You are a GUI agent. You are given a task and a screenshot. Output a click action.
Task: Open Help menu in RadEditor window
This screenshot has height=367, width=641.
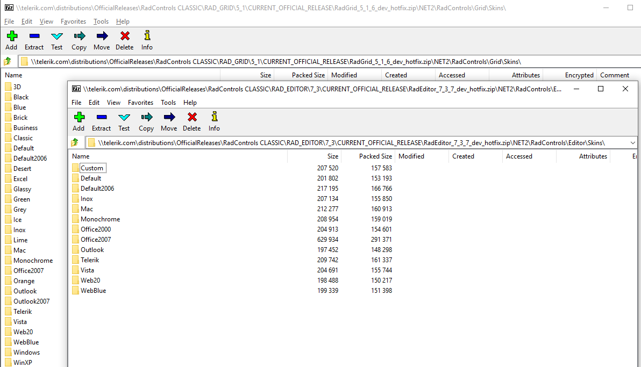tap(190, 103)
